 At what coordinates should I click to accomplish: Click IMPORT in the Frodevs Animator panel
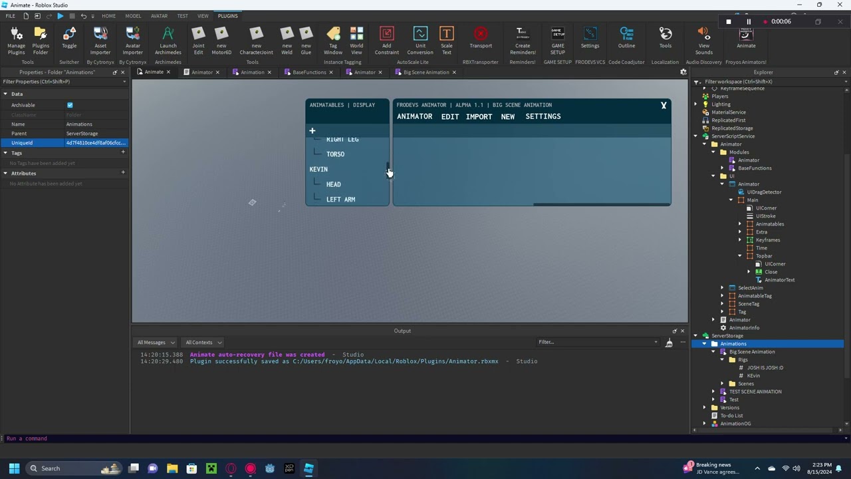point(479,117)
